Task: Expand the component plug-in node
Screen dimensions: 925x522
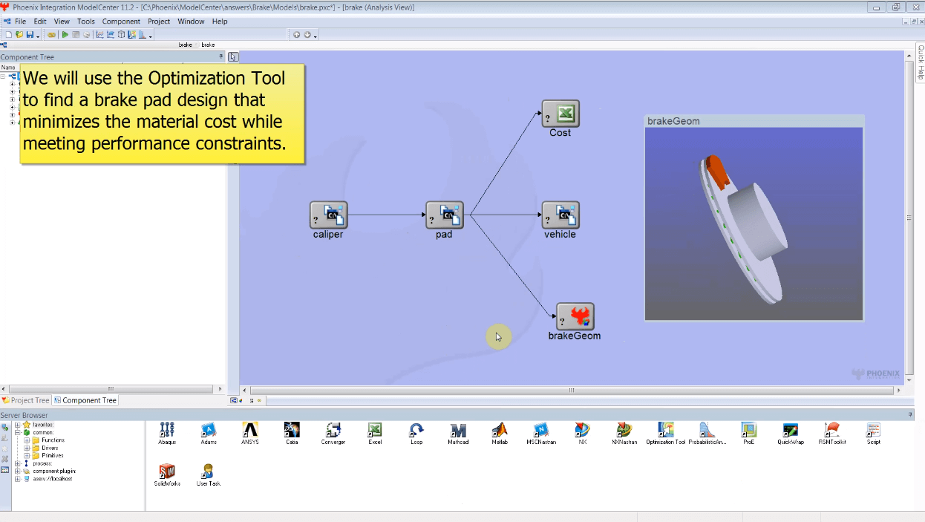Action: (x=17, y=472)
